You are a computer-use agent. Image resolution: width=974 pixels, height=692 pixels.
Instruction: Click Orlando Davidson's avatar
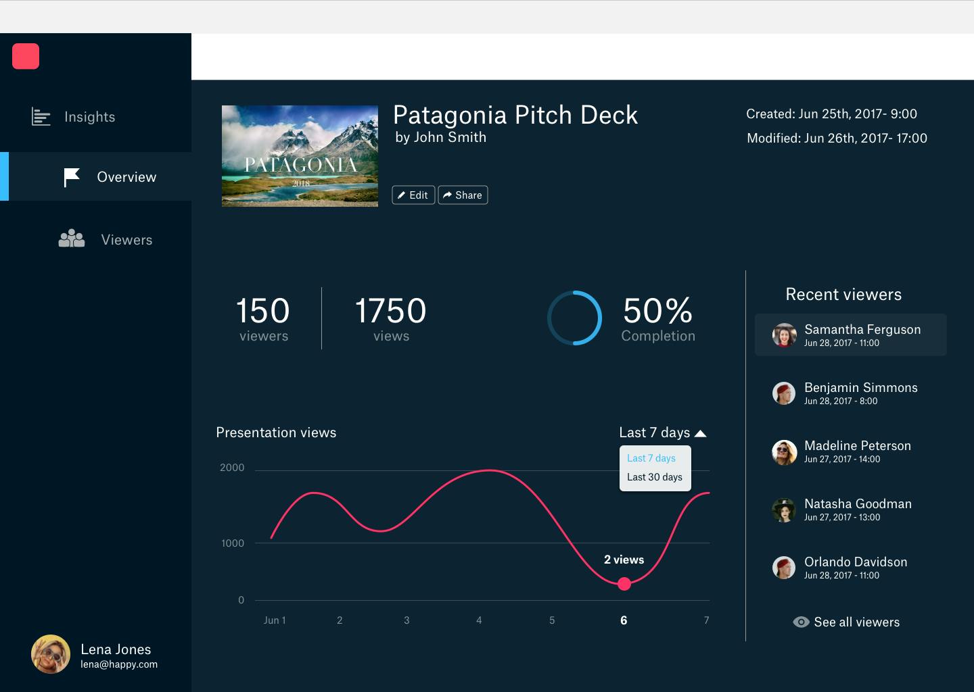tap(785, 568)
